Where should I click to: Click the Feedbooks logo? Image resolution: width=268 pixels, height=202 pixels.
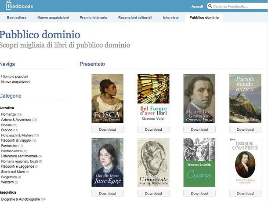click(19, 5)
